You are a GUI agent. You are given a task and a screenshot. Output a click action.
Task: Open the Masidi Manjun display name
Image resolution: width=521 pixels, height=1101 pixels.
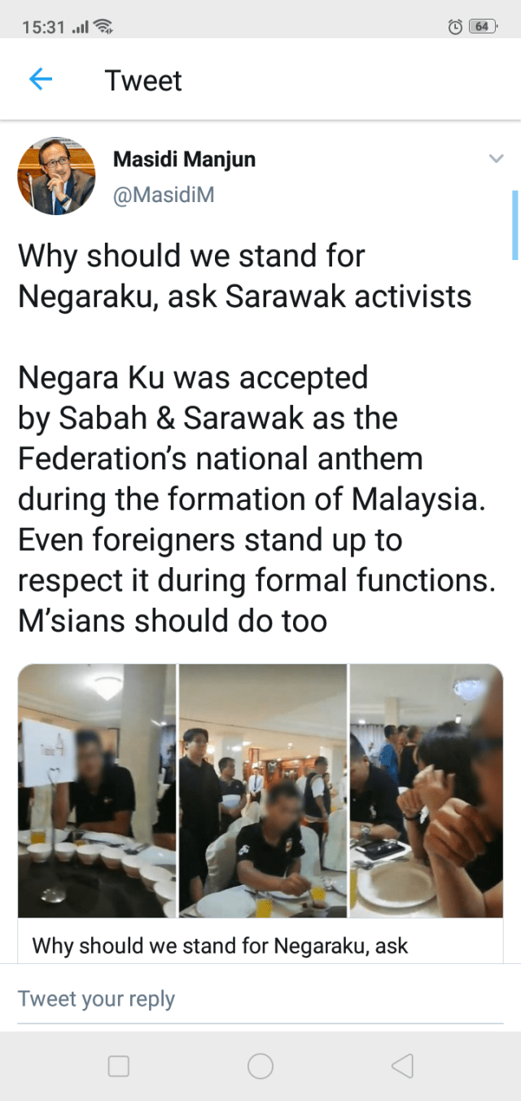click(184, 159)
